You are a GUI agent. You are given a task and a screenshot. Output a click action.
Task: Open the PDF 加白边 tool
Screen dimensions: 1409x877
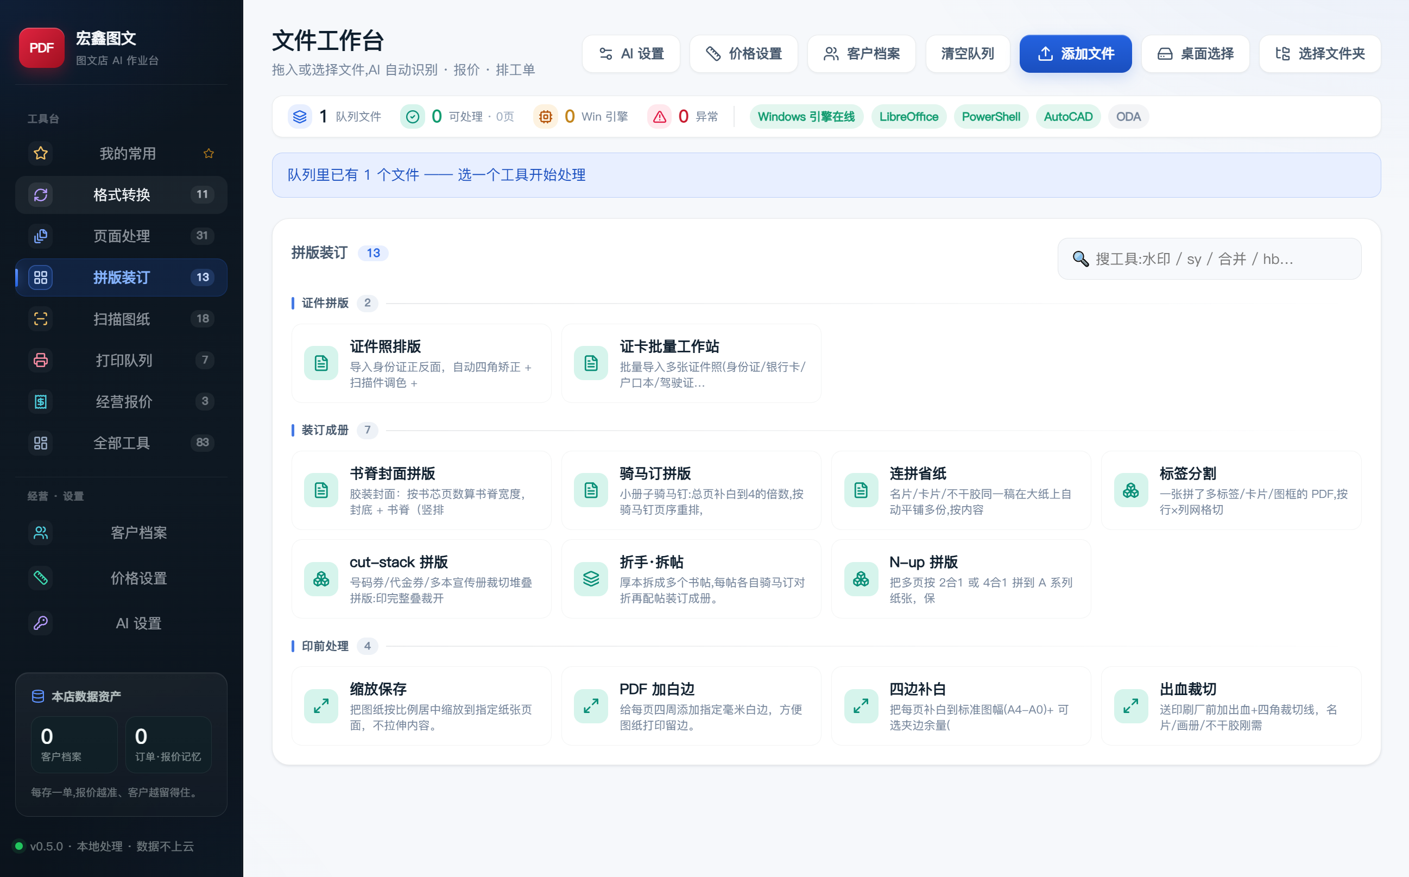click(x=691, y=706)
